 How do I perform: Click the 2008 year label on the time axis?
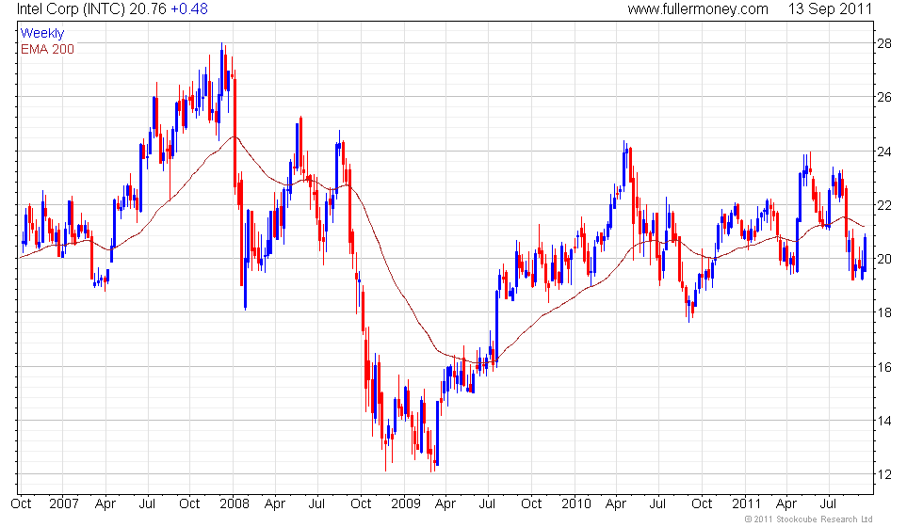point(234,504)
